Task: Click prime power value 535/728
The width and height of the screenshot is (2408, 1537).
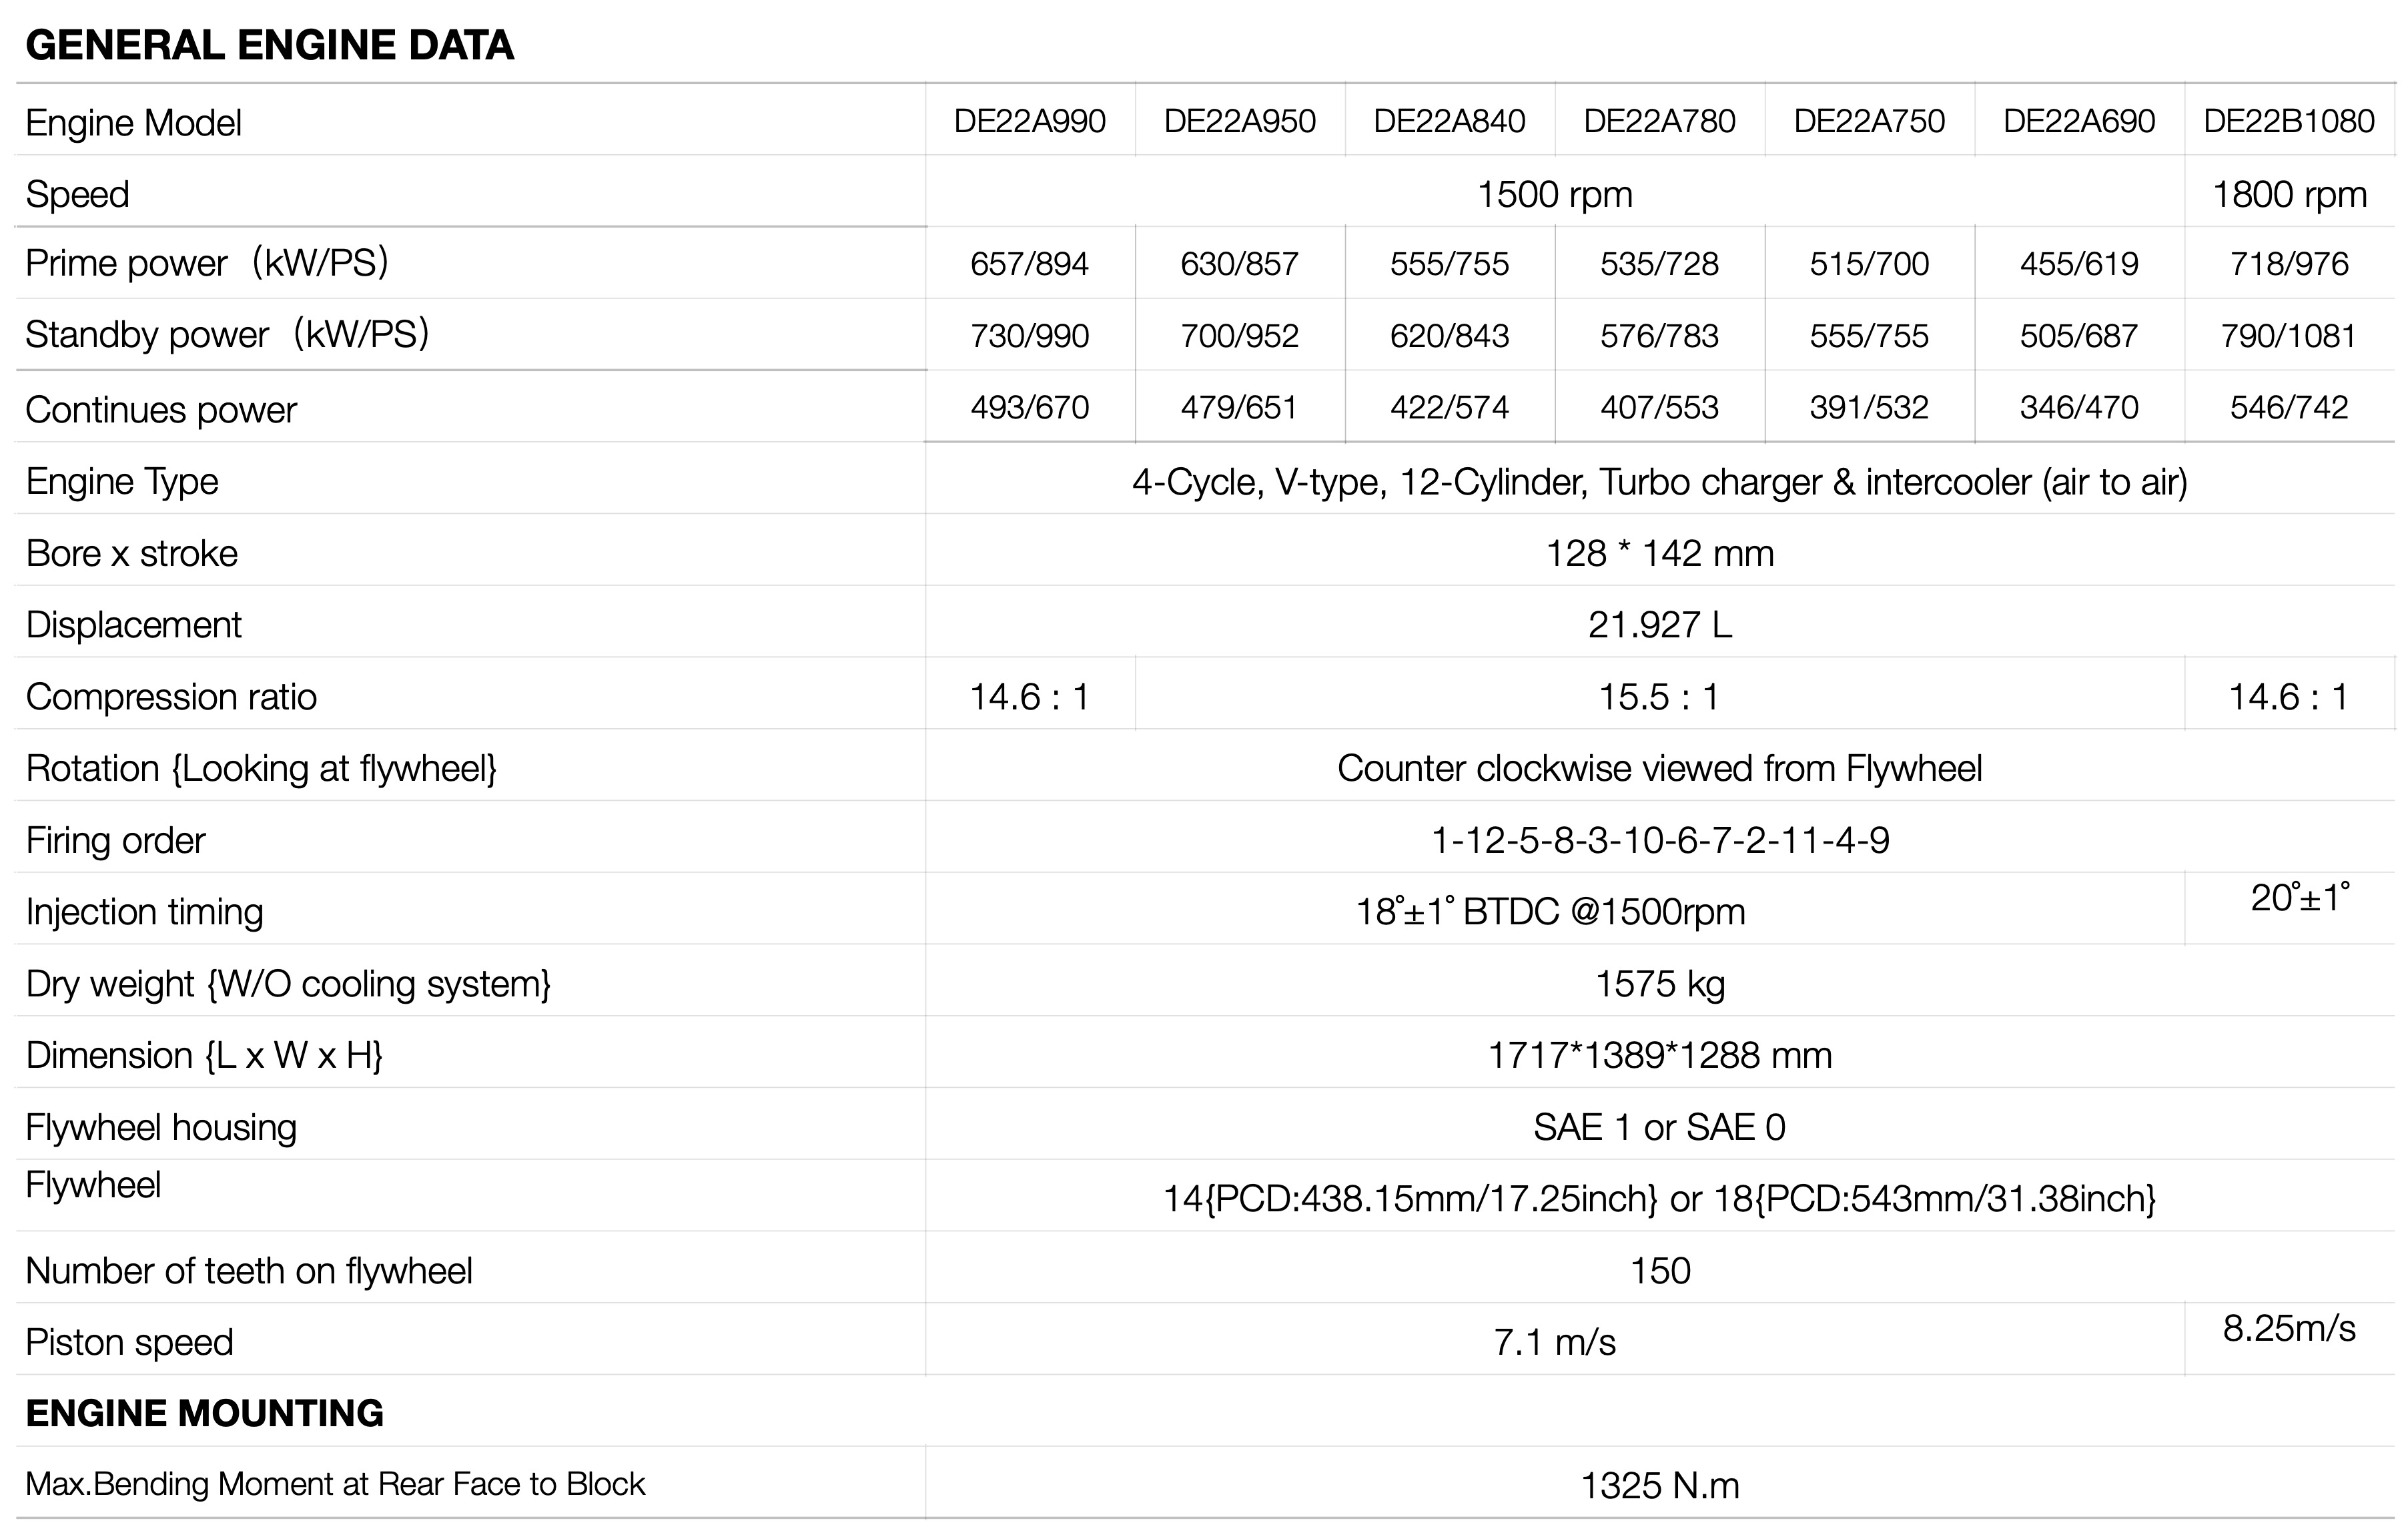Action: [x=1660, y=264]
